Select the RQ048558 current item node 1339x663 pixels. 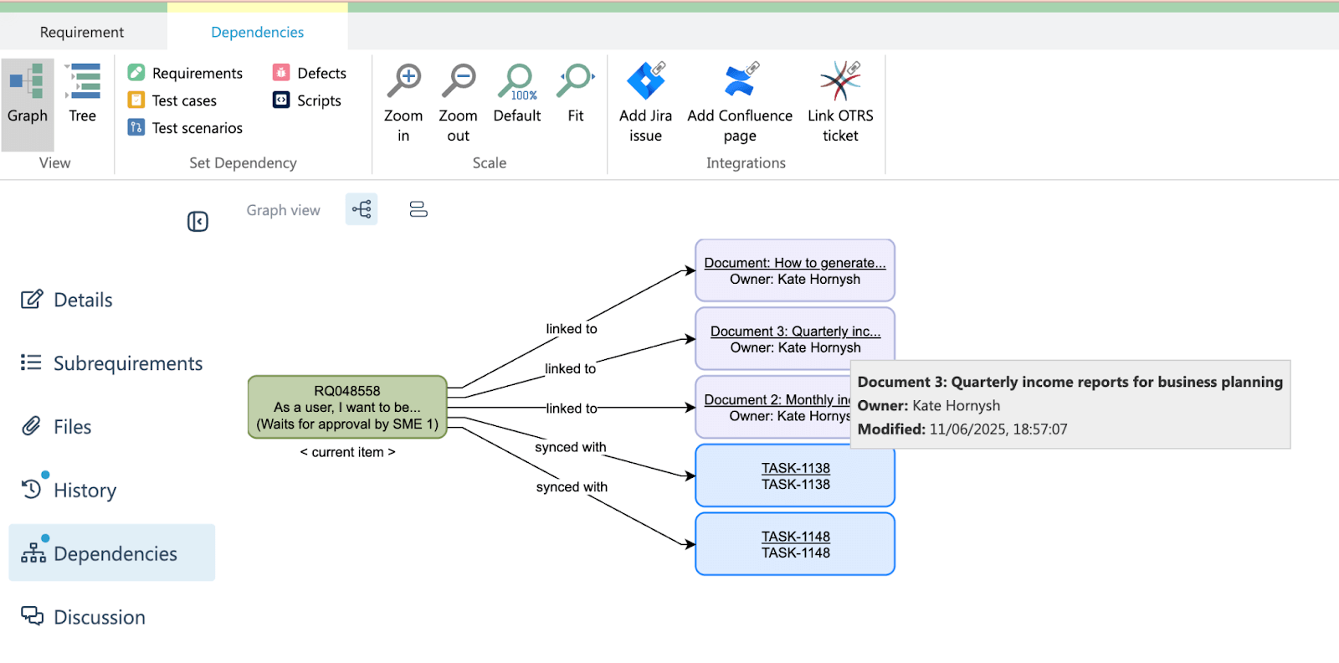click(347, 407)
